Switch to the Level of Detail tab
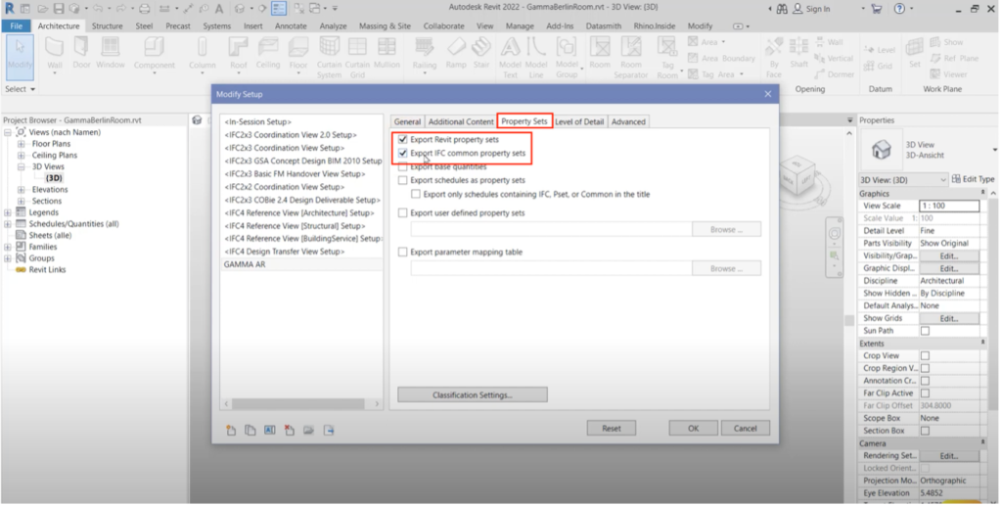This screenshot has width=1002, height=506. [579, 121]
